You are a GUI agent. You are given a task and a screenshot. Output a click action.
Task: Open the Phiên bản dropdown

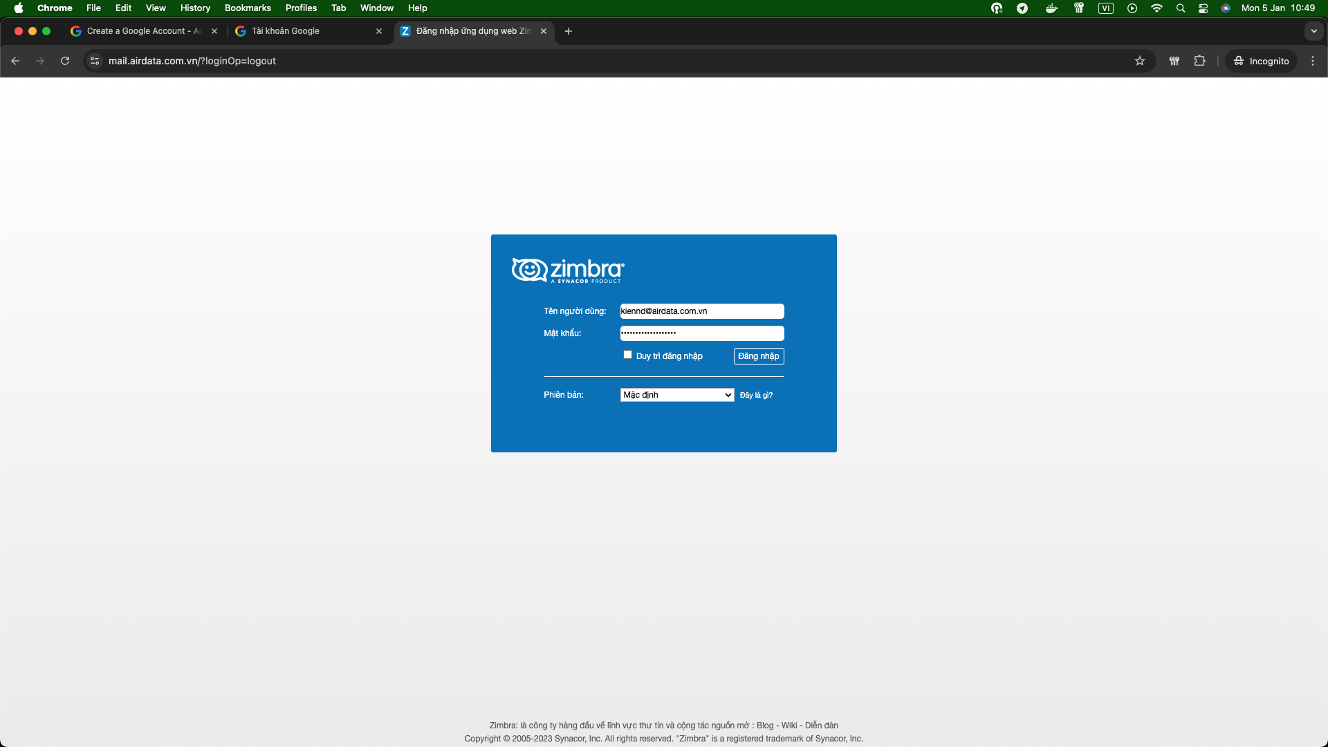(676, 395)
